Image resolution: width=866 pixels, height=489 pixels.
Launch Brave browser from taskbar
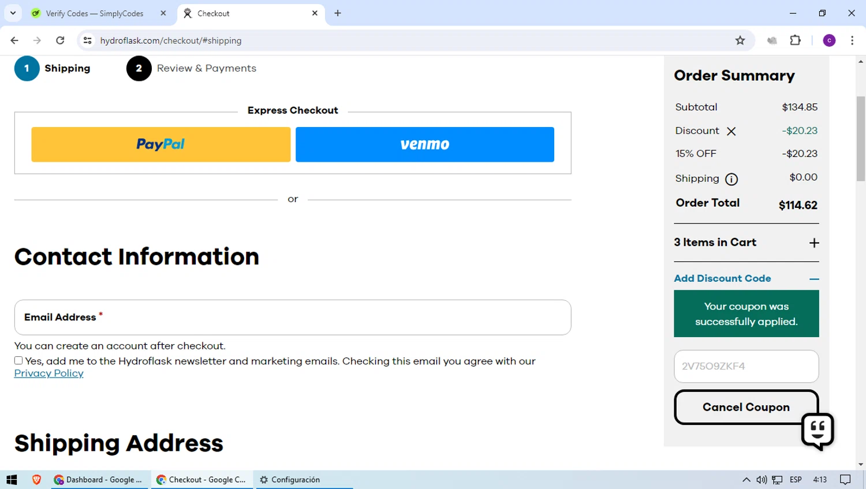tap(36, 480)
